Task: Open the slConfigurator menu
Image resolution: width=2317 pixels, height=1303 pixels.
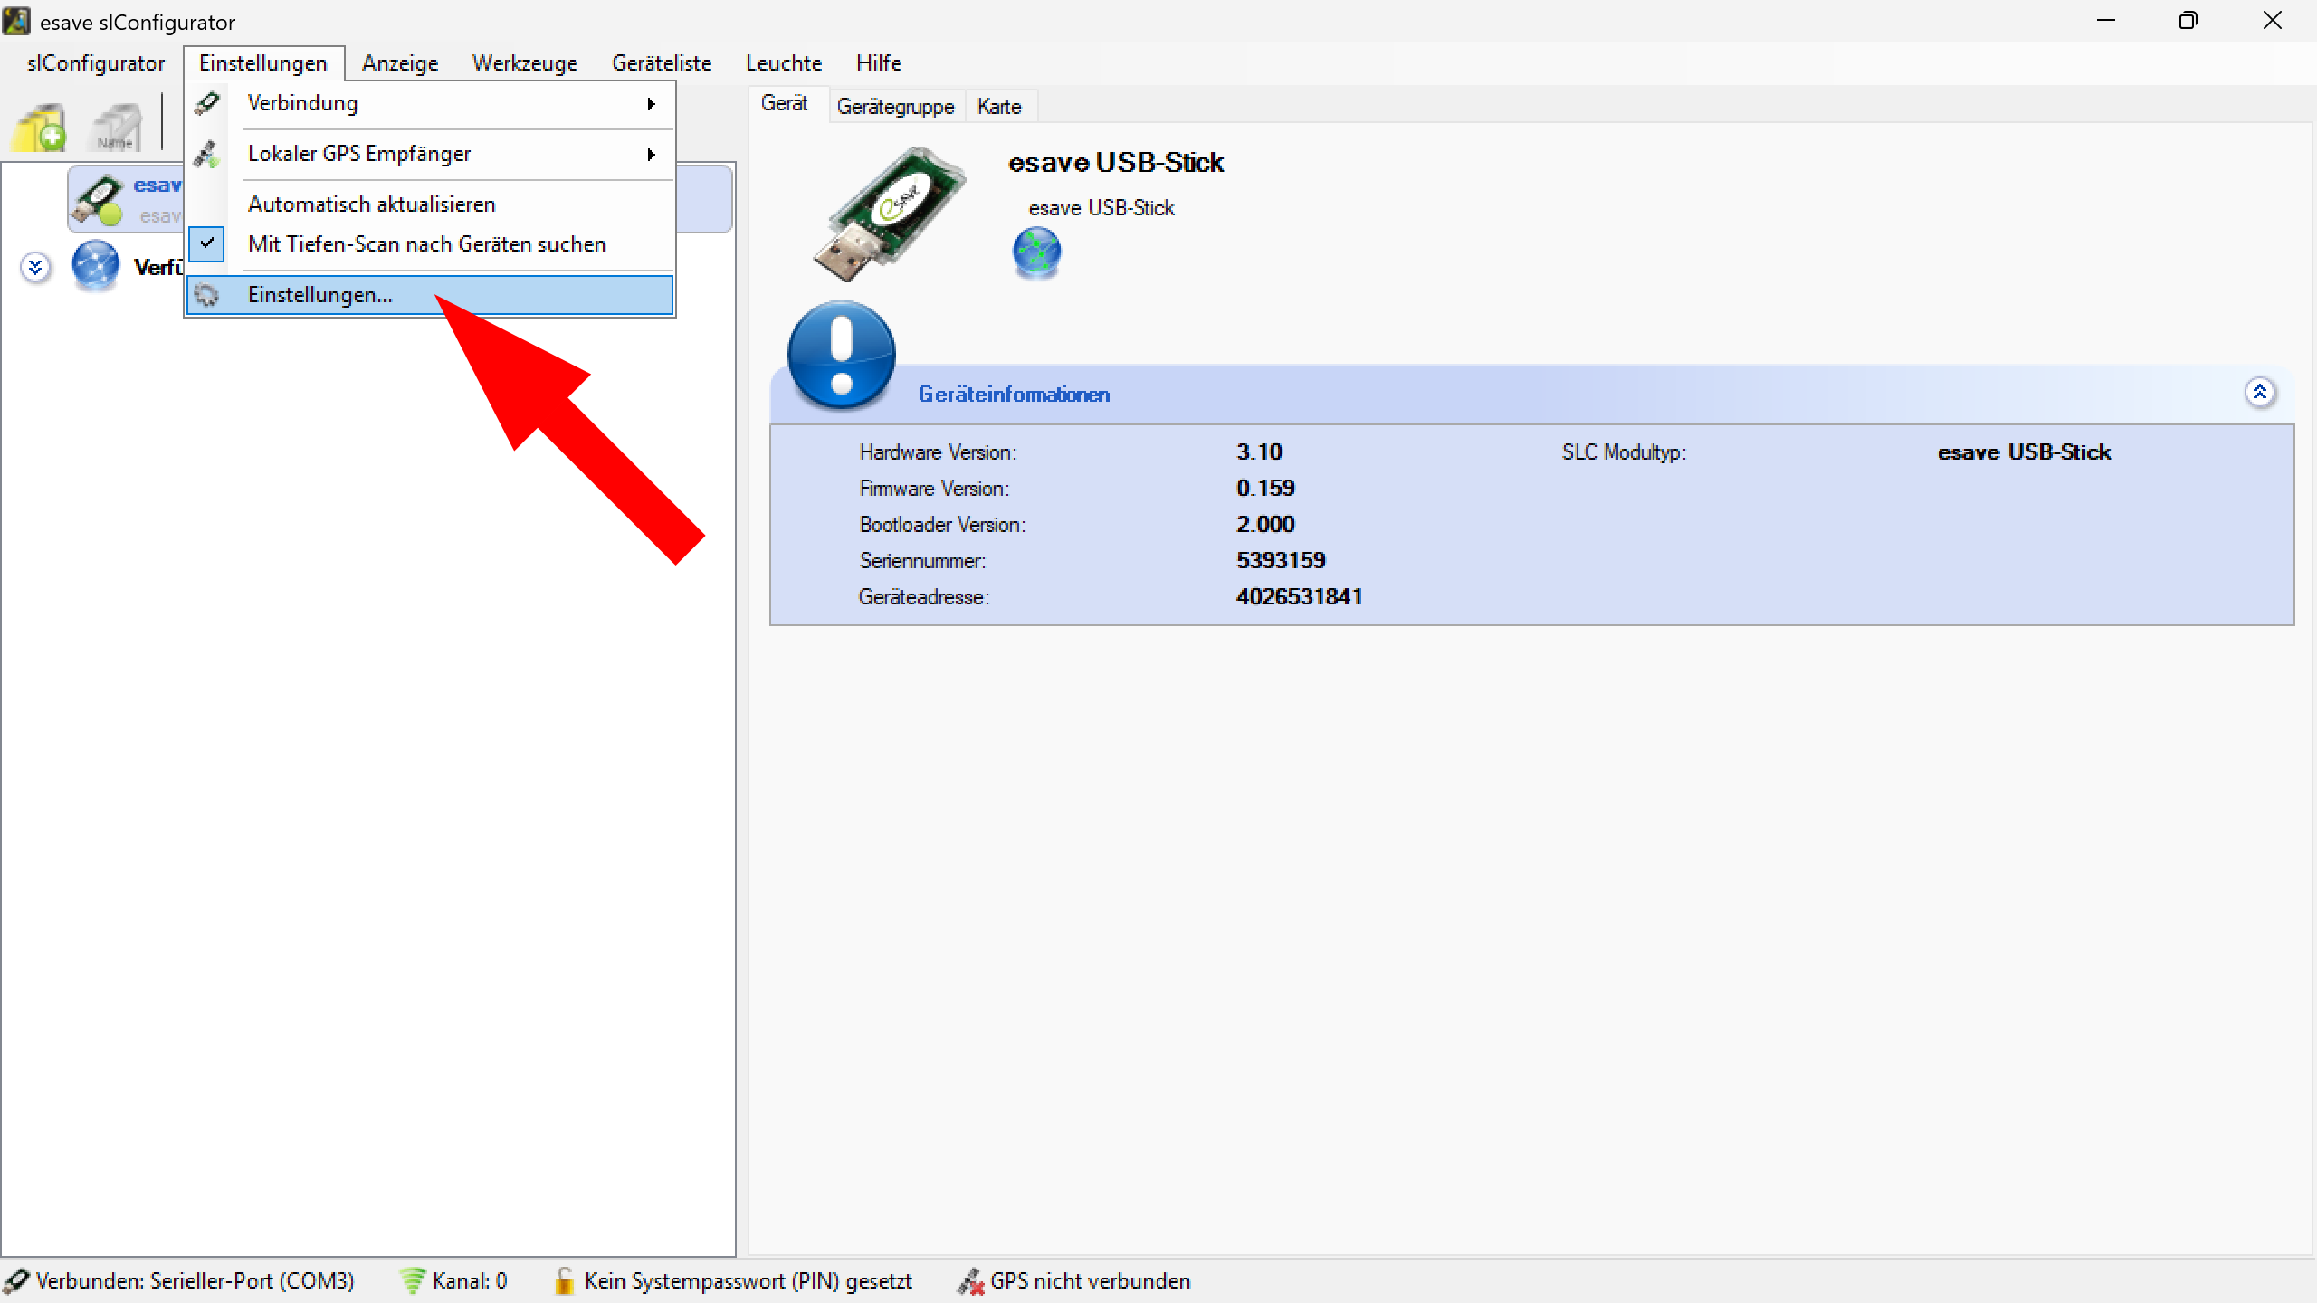Action: coord(96,63)
